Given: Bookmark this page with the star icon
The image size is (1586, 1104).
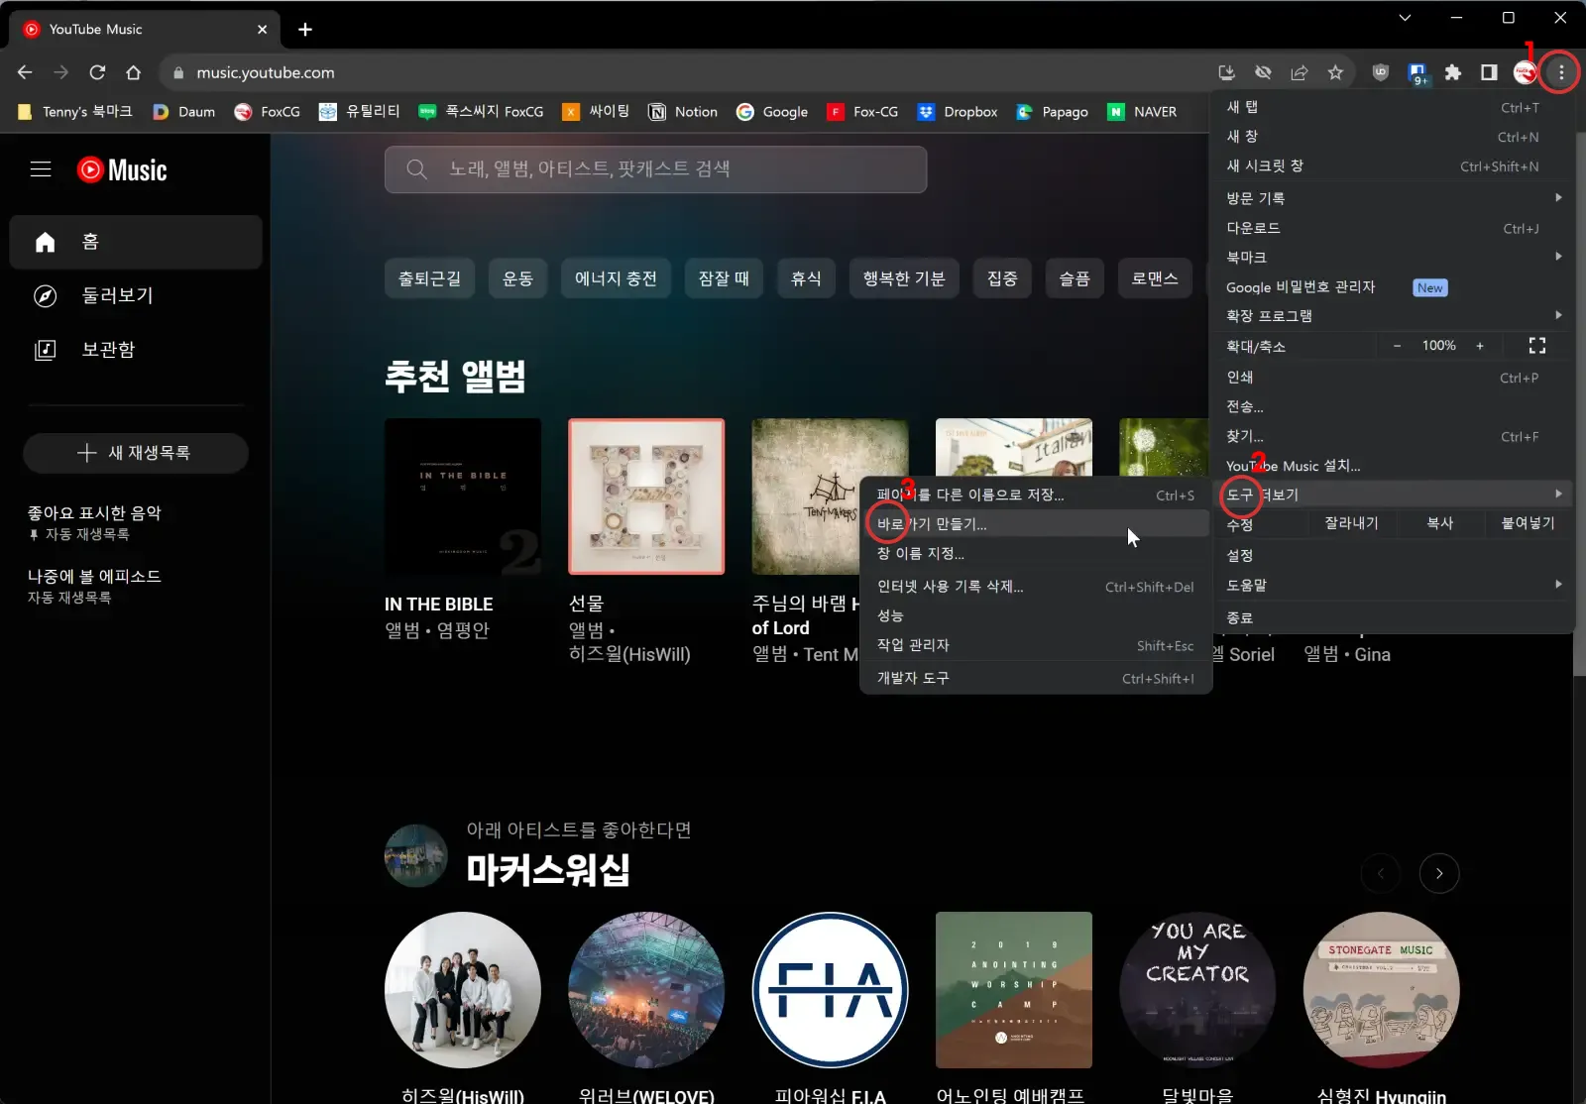Looking at the screenshot, I should (1335, 72).
